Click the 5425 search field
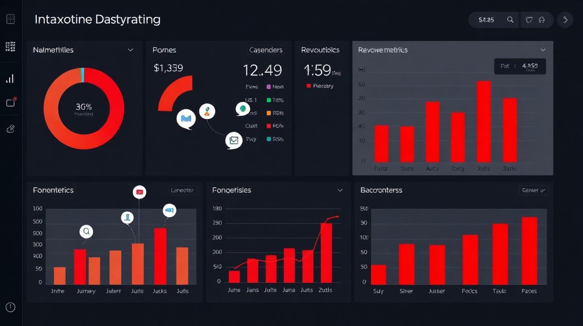The width and height of the screenshot is (583, 326). click(494, 20)
